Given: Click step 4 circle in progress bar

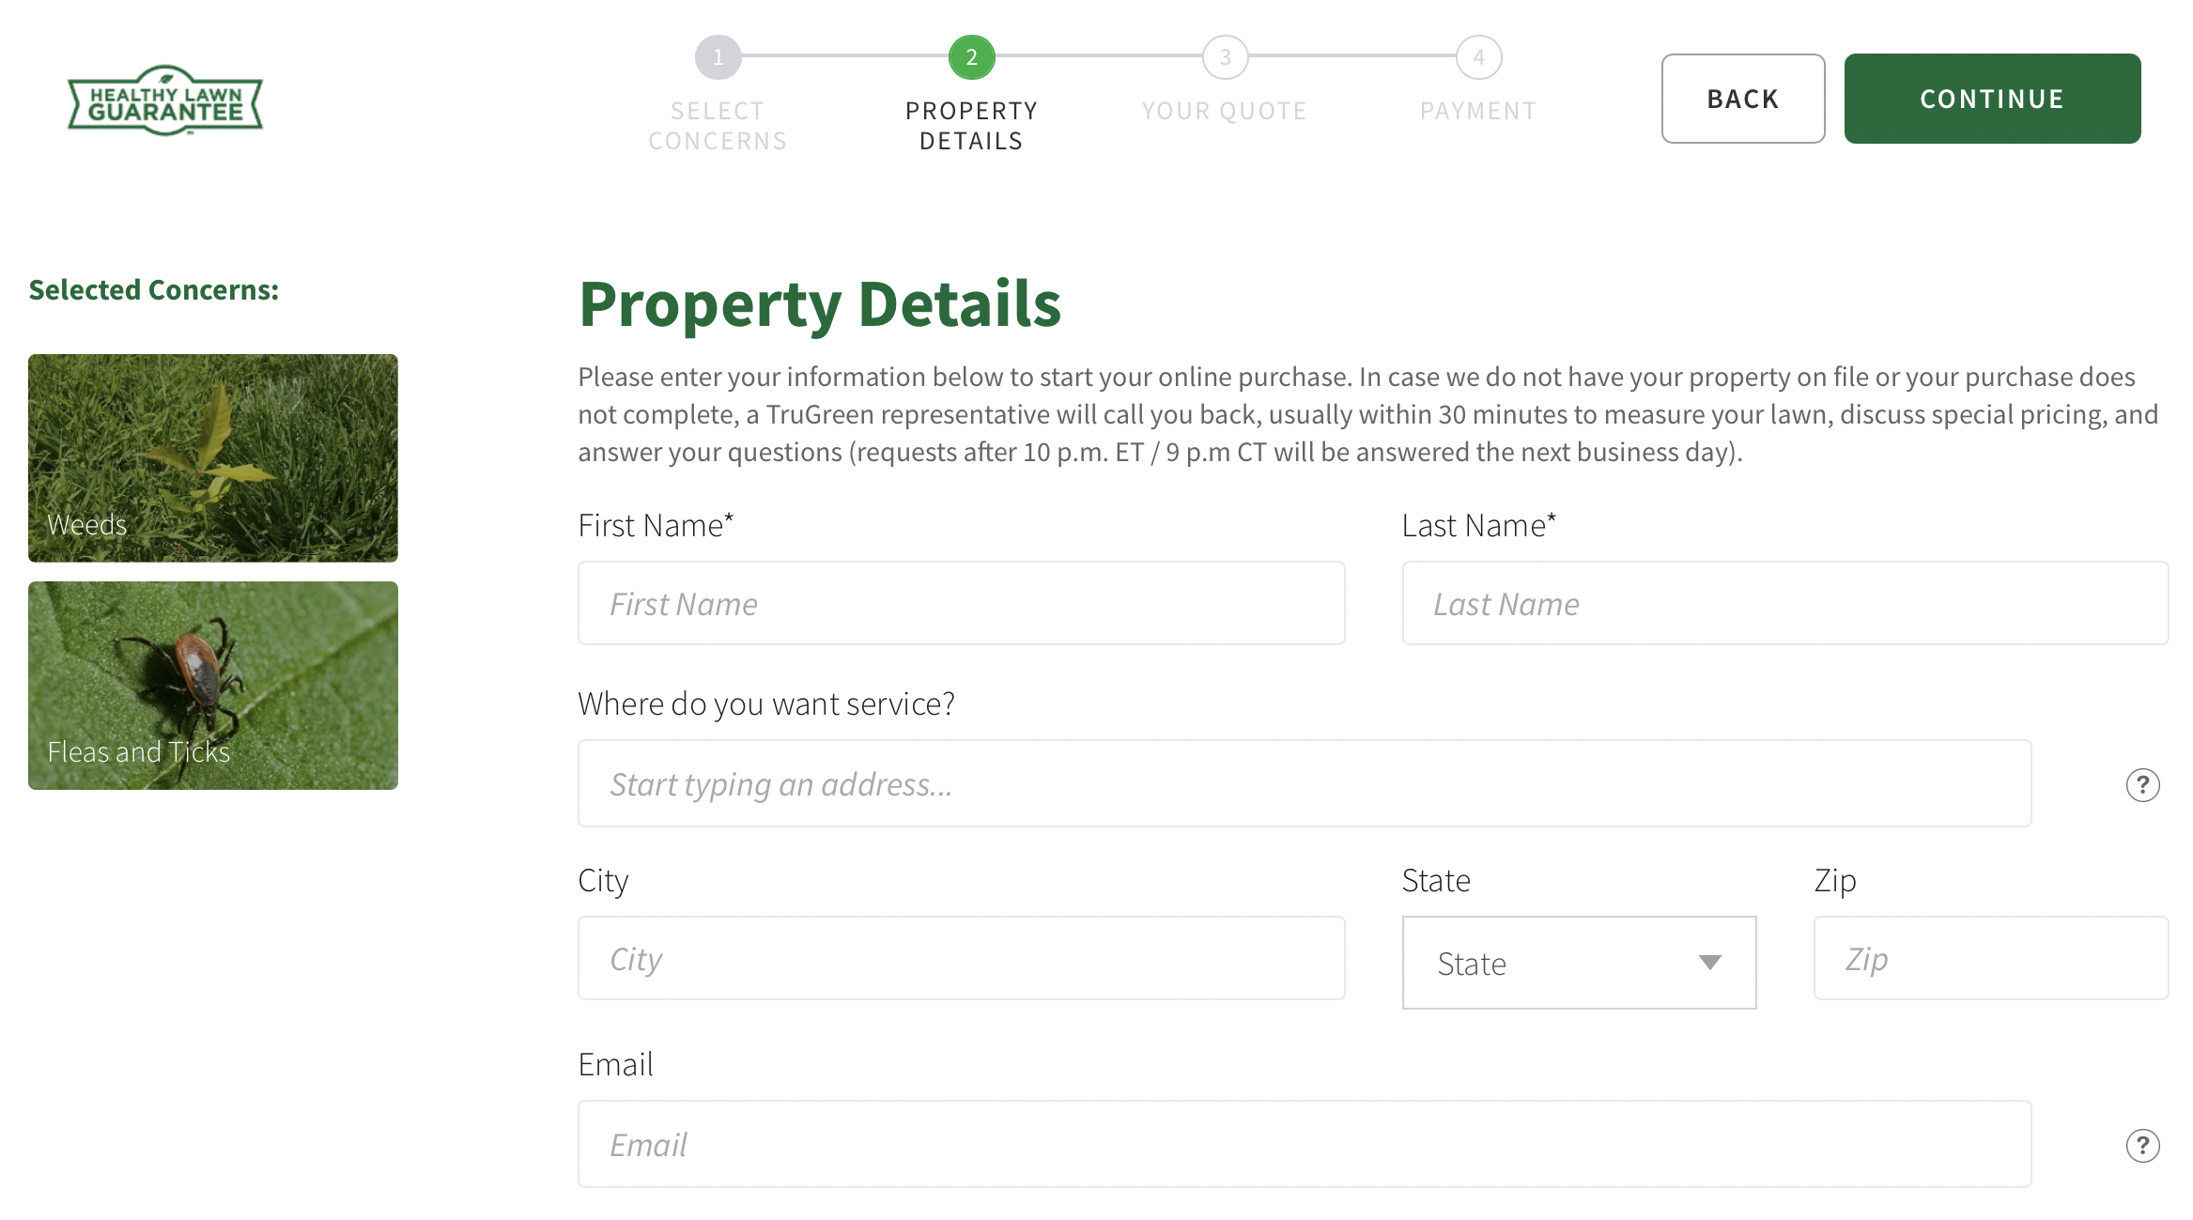Looking at the screenshot, I should click(1478, 57).
